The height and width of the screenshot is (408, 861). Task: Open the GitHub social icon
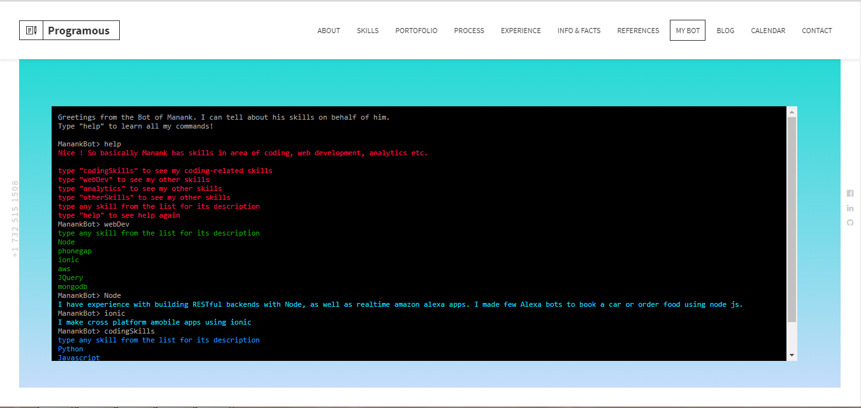pyautogui.click(x=850, y=223)
